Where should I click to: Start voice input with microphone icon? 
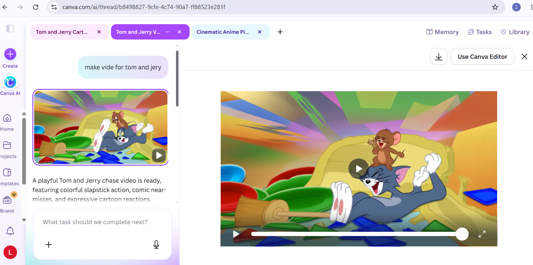tap(156, 245)
